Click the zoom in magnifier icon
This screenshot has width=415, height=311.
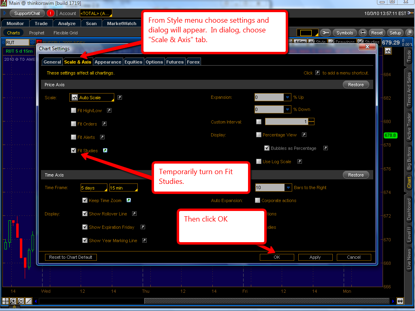(13, 301)
